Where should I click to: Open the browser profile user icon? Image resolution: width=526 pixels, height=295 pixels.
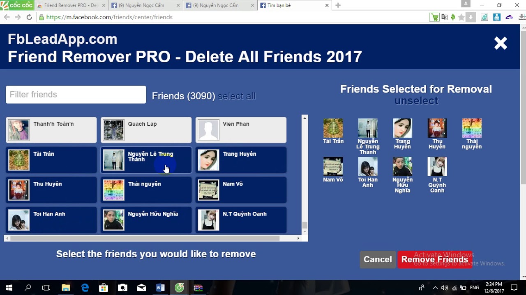(466, 4)
